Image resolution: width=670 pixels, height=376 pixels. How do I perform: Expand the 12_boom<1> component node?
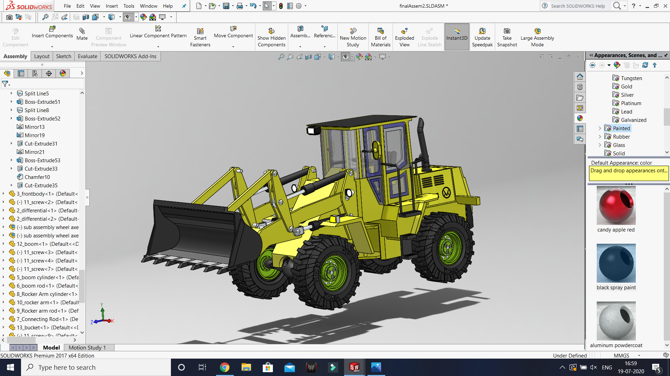3,244
